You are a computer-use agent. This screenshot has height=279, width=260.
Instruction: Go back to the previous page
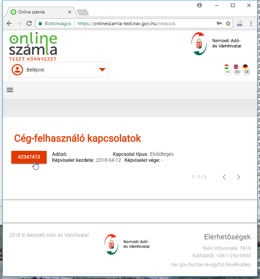coord(9,23)
